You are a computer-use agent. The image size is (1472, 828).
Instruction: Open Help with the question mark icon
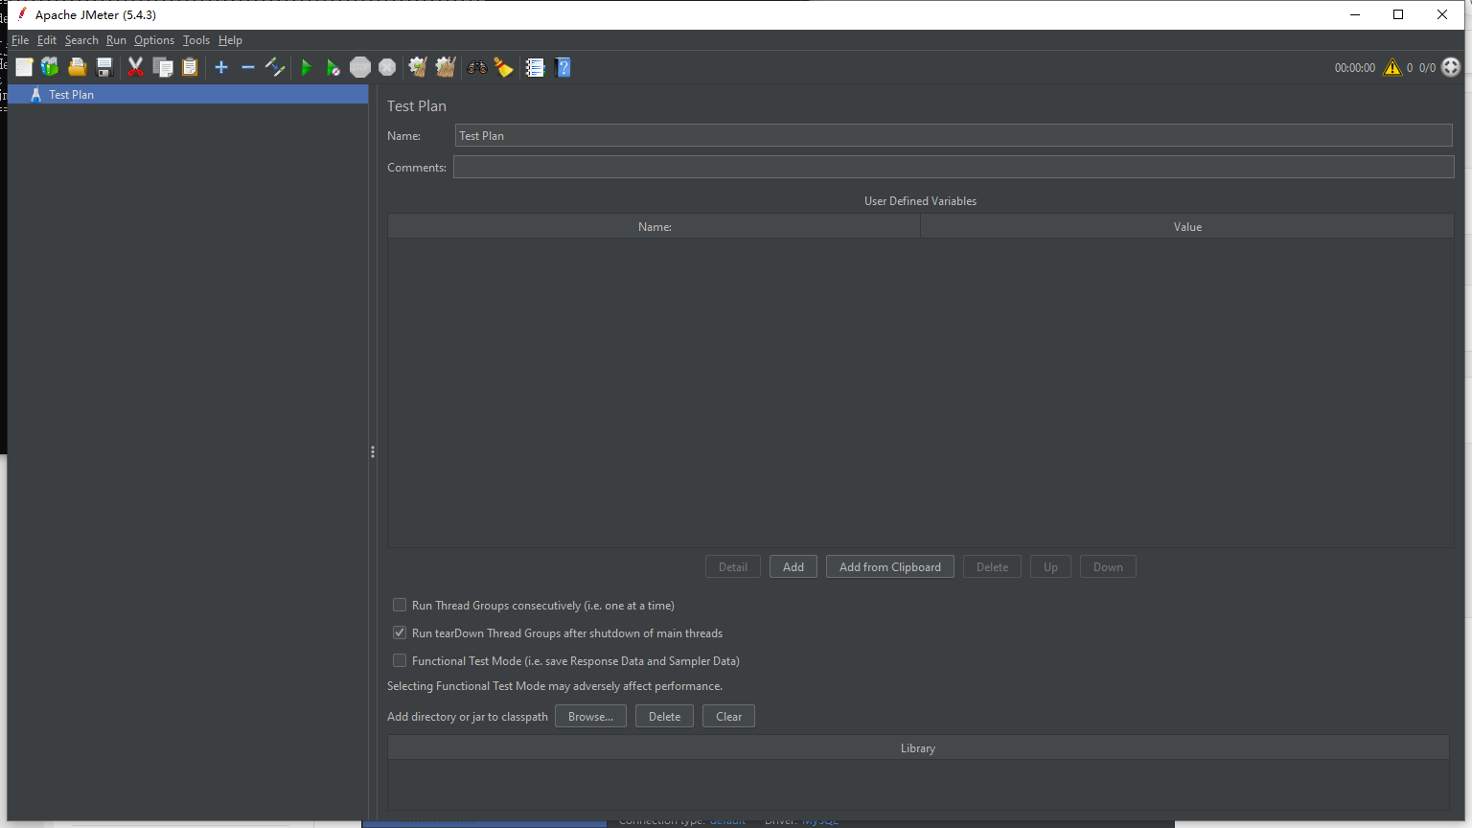563,67
